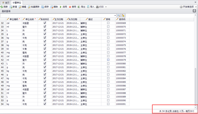198x114 pixels.
Task: Switch to the 首页 tab
Action: 6,3
